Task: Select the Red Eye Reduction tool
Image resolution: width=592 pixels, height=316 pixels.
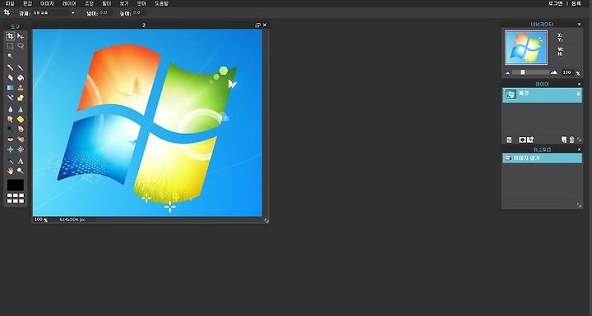Action: (10, 140)
